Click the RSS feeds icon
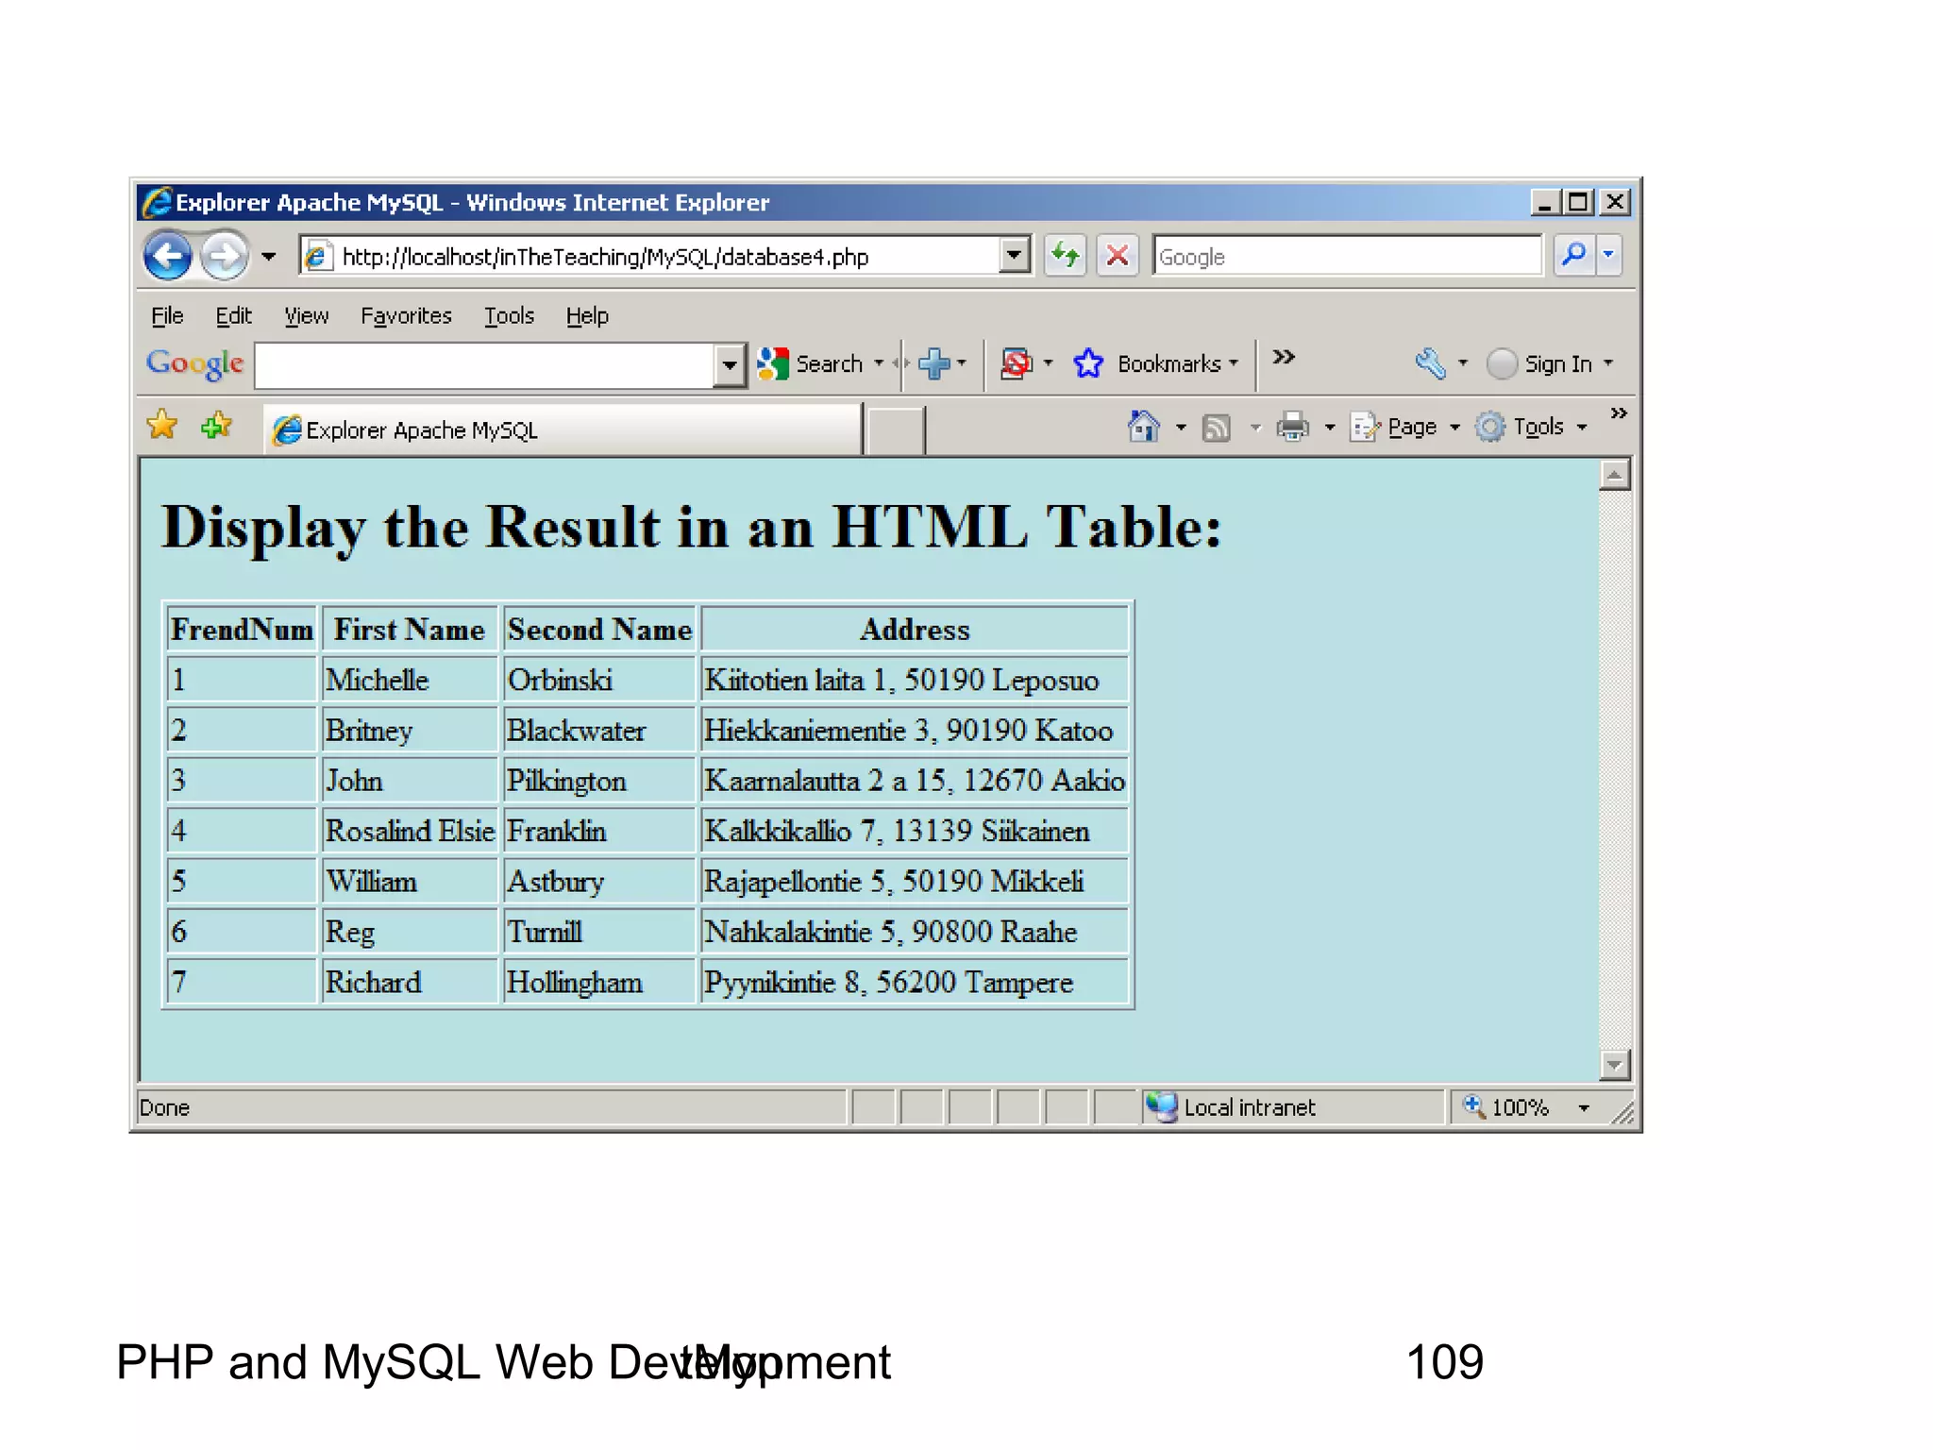The width and height of the screenshot is (1933, 1450). click(1216, 428)
